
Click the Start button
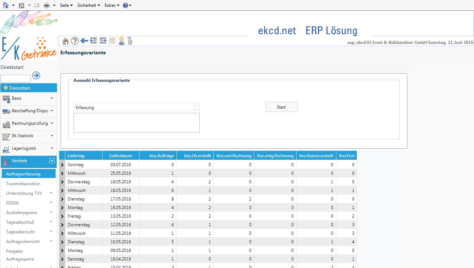click(281, 107)
